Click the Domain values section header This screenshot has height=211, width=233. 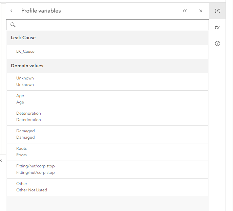(x=27, y=66)
